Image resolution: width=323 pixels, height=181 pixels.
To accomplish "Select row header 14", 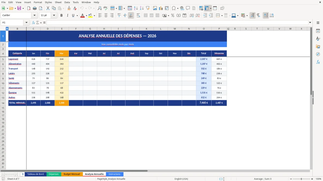I will tap(3, 103).
